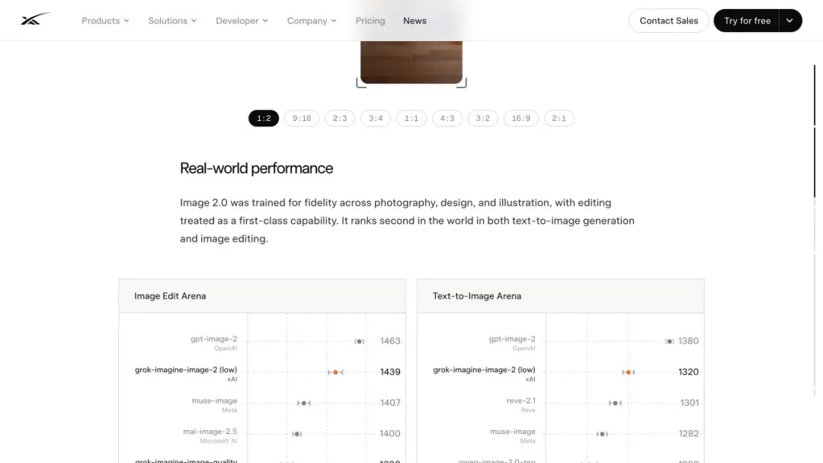Select the 1:1 aspect ratio
The image size is (823, 463).
pyautogui.click(x=411, y=118)
